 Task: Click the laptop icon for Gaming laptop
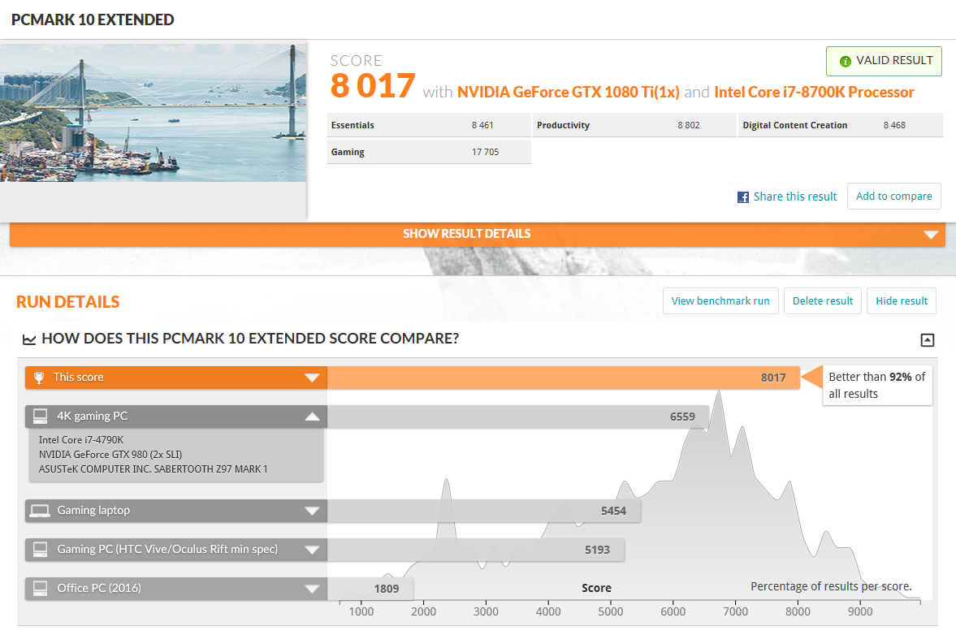tap(41, 511)
